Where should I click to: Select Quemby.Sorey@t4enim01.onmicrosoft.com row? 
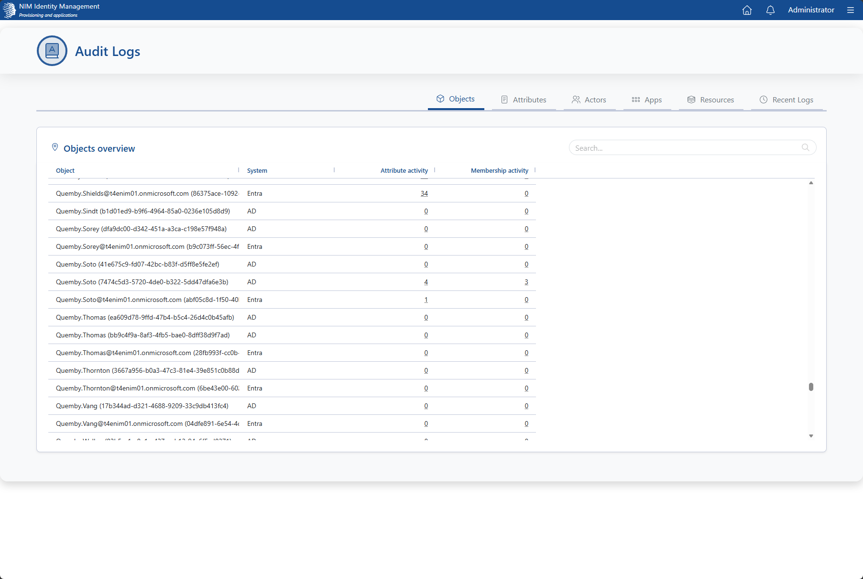[292, 246]
